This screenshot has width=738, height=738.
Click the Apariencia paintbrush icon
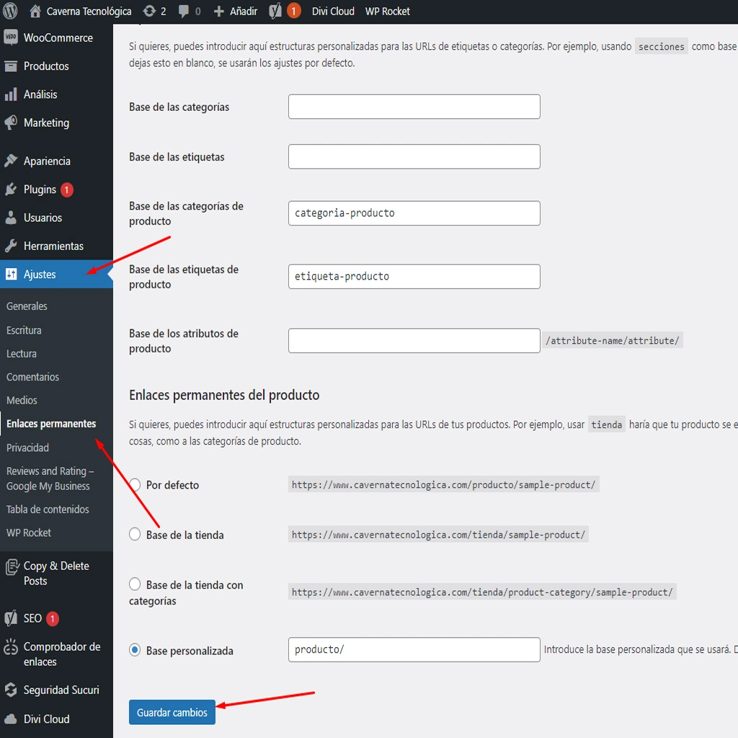11,161
